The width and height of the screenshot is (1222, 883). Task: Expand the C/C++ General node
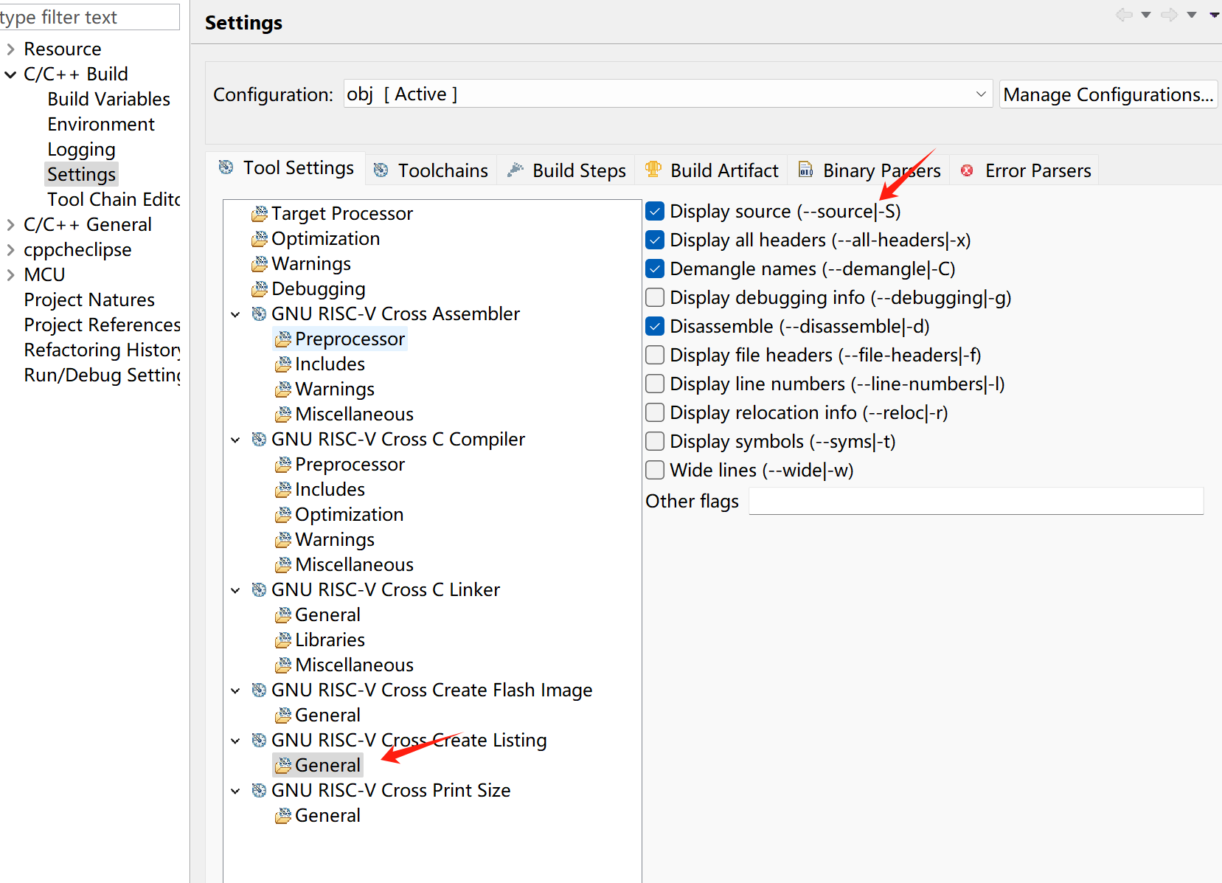point(10,225)
